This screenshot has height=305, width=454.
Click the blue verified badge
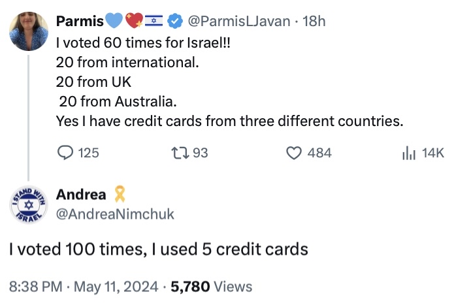175,21
